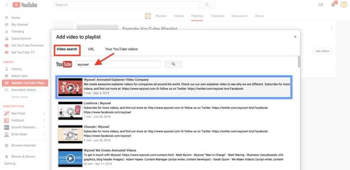The image size is (350, 170).
Task: Open the account avatar menu
Action: [x=344, y=4]
